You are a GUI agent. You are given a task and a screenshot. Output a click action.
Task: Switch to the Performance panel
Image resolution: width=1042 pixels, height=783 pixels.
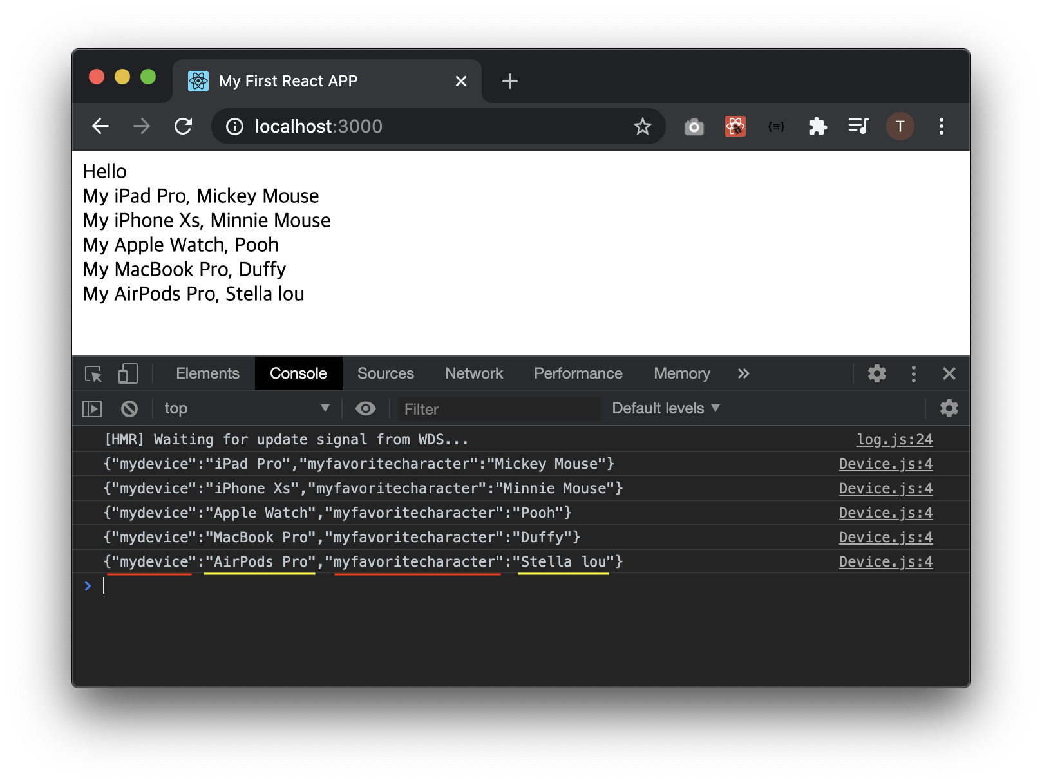click(578, 373)
